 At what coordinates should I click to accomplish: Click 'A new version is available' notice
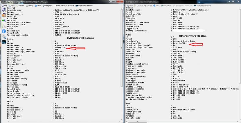pos(64,5)
